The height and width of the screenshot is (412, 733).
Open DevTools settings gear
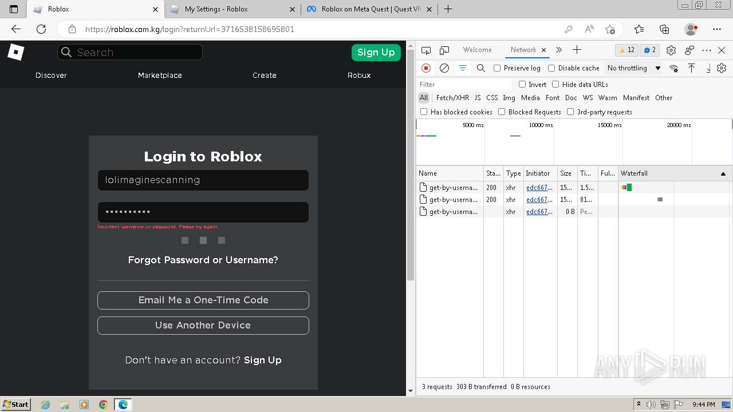[x=671, y=50]
